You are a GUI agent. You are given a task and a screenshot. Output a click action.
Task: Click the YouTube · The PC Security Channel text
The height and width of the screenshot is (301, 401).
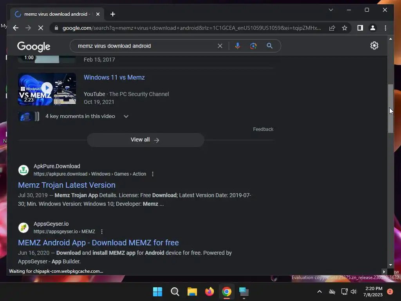126,94
